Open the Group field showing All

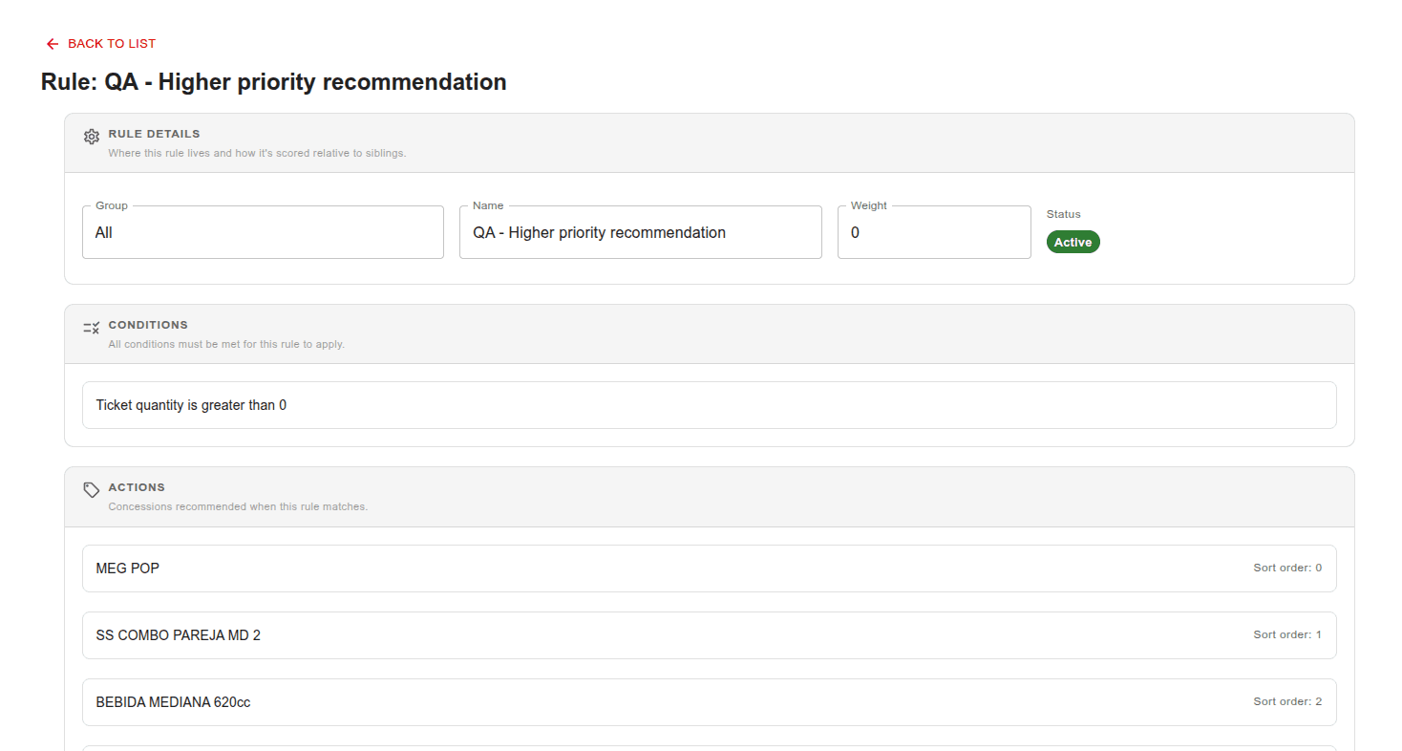pyautogui.click(x=263, y=232)
